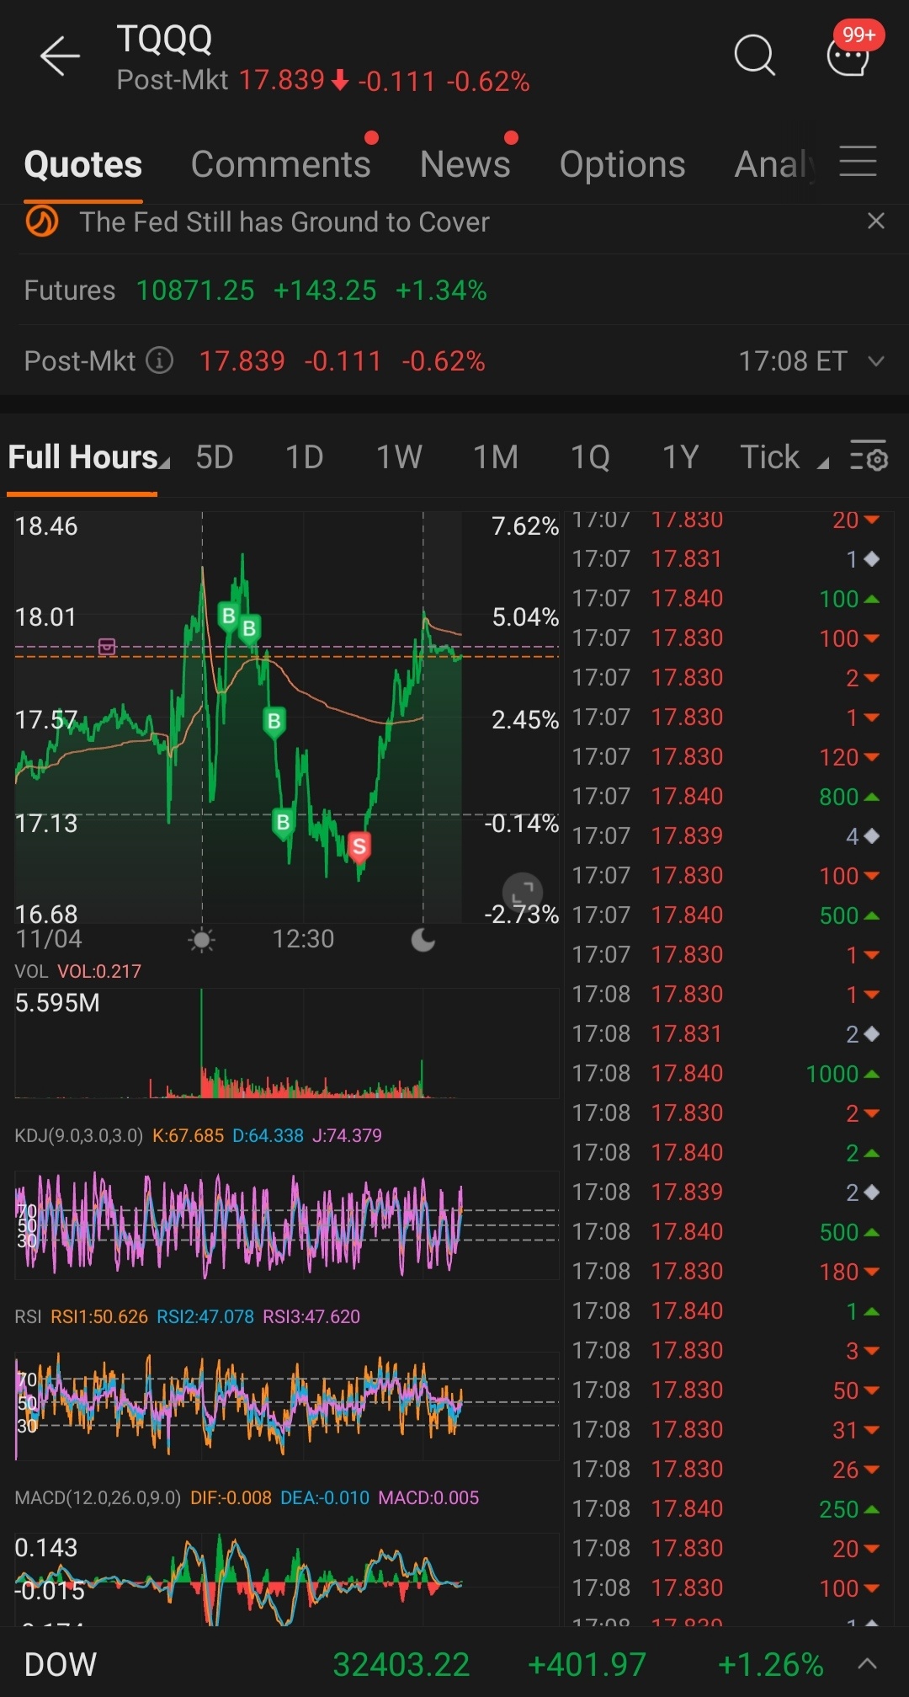Image resolution: width=909 pixels, height=1697 pixels.
Task: Go back using the arrow icon
Action: pos(60,56)
